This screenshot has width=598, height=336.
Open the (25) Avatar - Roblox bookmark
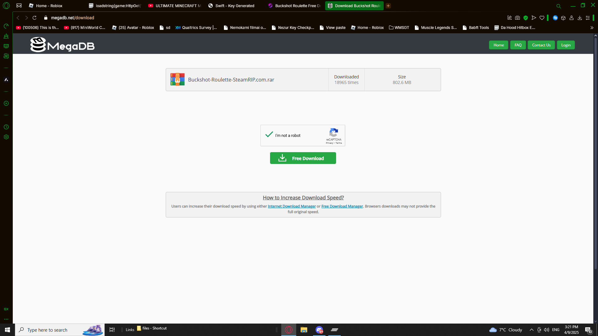point(133,28)
